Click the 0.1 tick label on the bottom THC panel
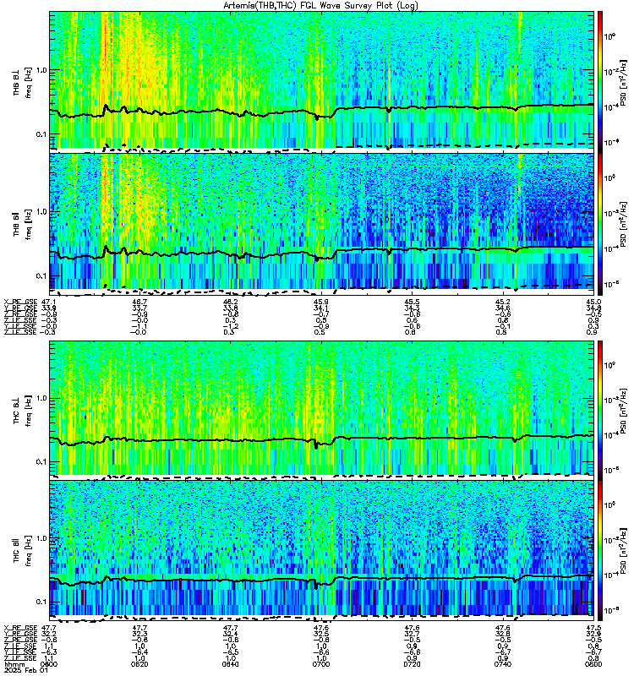The image size is (634, 676). 41,602
